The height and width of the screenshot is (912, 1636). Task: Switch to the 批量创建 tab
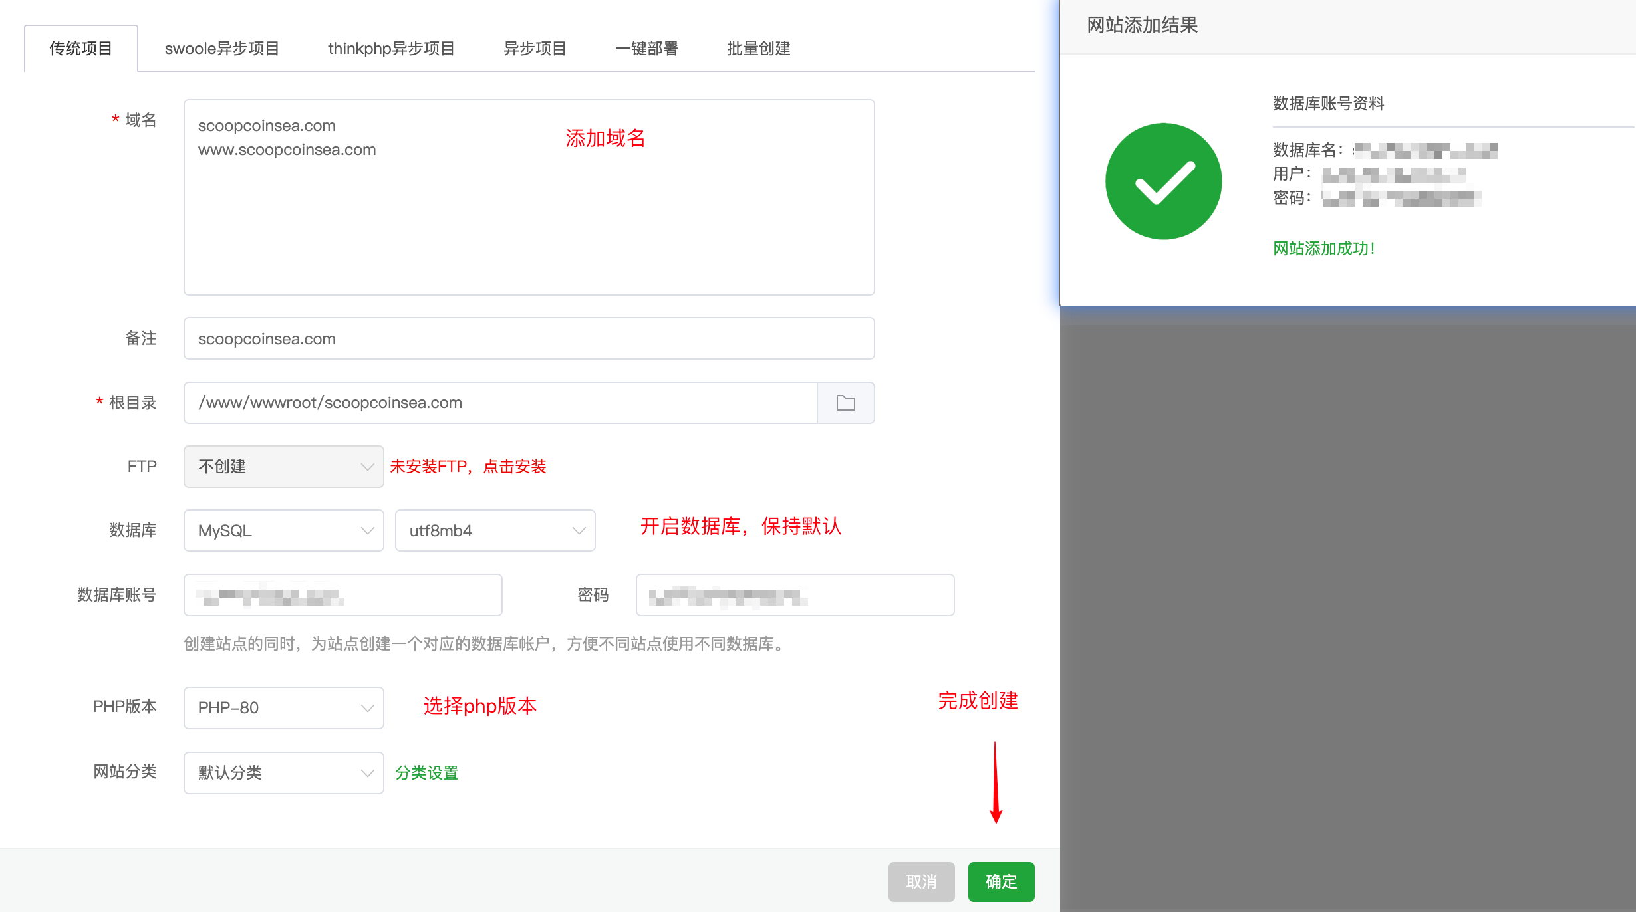758,49
